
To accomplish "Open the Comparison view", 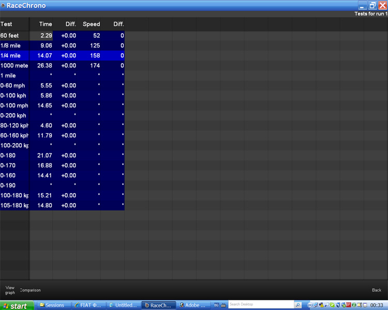I will click(30, 290).
